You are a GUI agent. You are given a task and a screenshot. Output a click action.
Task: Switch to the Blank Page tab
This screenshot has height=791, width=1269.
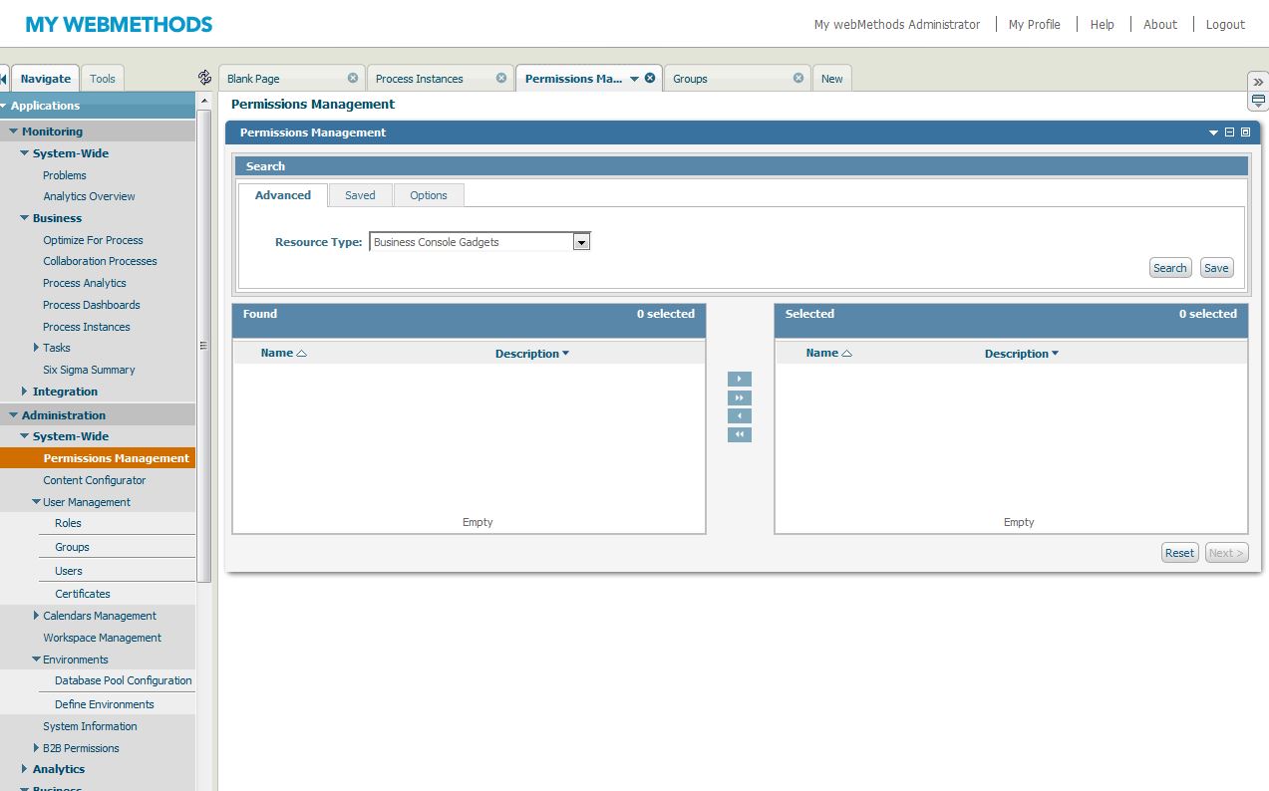click(253, 79)
